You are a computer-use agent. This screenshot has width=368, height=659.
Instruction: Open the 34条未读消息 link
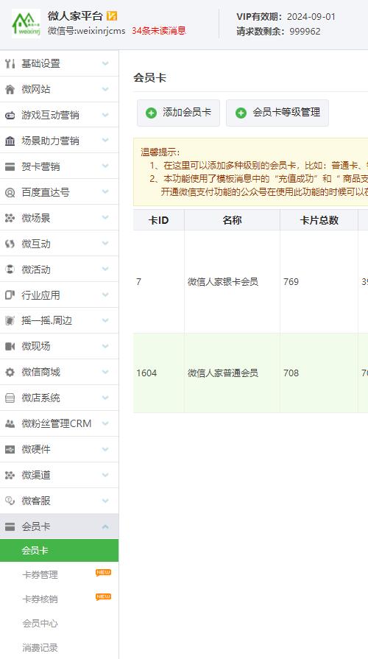[159, 31]
